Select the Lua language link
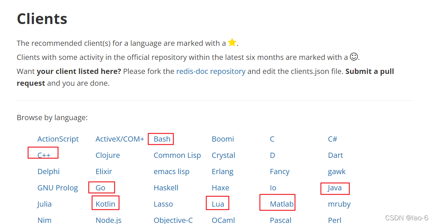The height and width of the screenshot is (224, 434). tap(218, 204)
